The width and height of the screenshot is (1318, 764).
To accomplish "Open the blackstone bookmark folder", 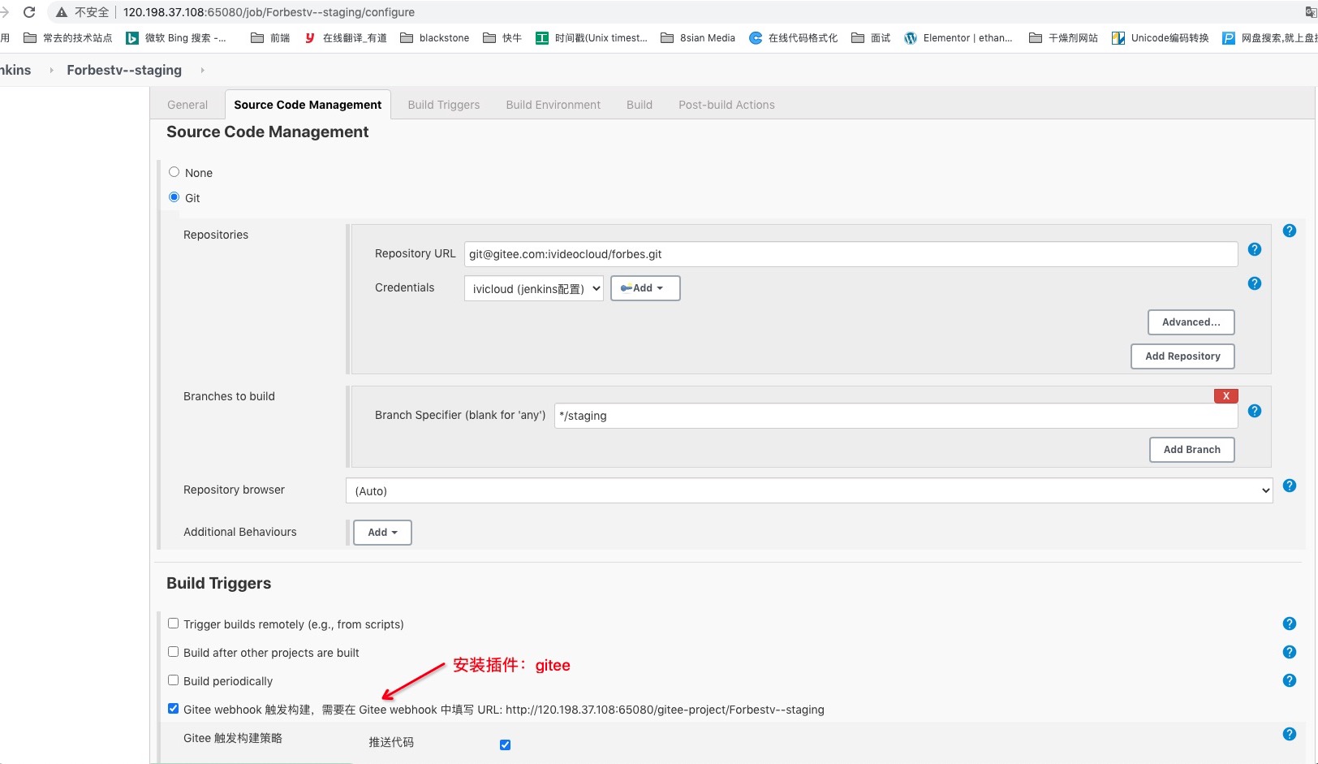I will [x=435, y=38].
